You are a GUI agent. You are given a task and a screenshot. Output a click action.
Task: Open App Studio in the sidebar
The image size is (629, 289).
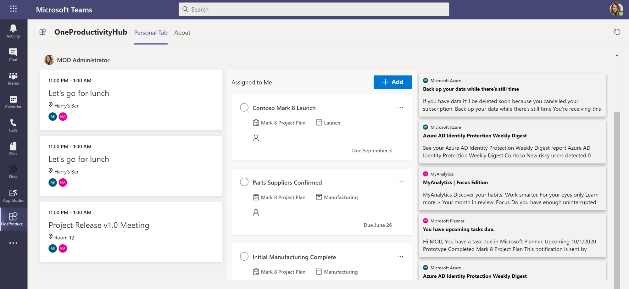(x=13, y=196)
